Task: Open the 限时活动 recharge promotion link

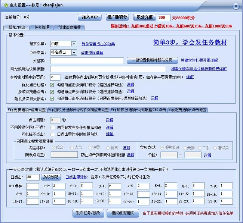Action: [x=171, y=26]
